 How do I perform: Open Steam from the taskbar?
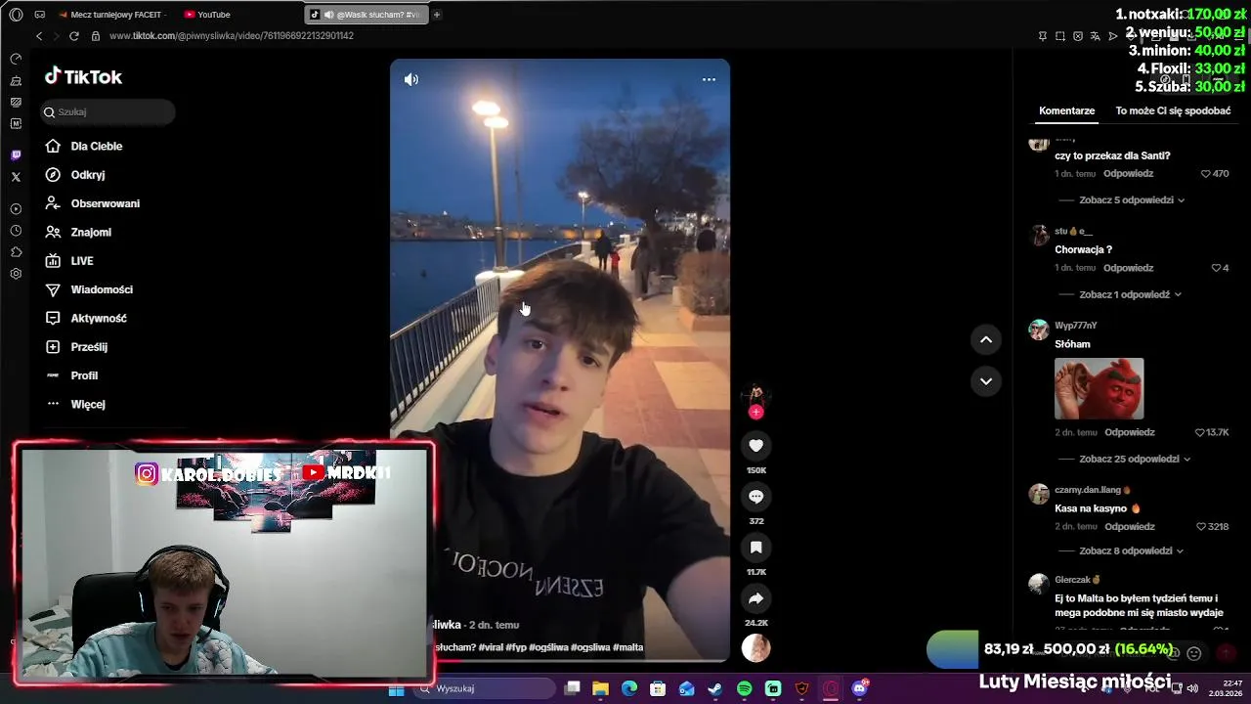point(715,688)
